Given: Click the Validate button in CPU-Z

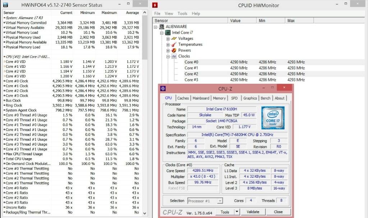Looking at the screenshot, I should 253,212.
